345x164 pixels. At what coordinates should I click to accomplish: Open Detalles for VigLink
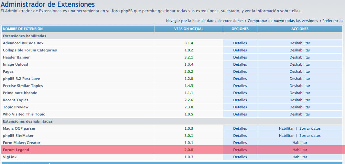coord(240,157)
